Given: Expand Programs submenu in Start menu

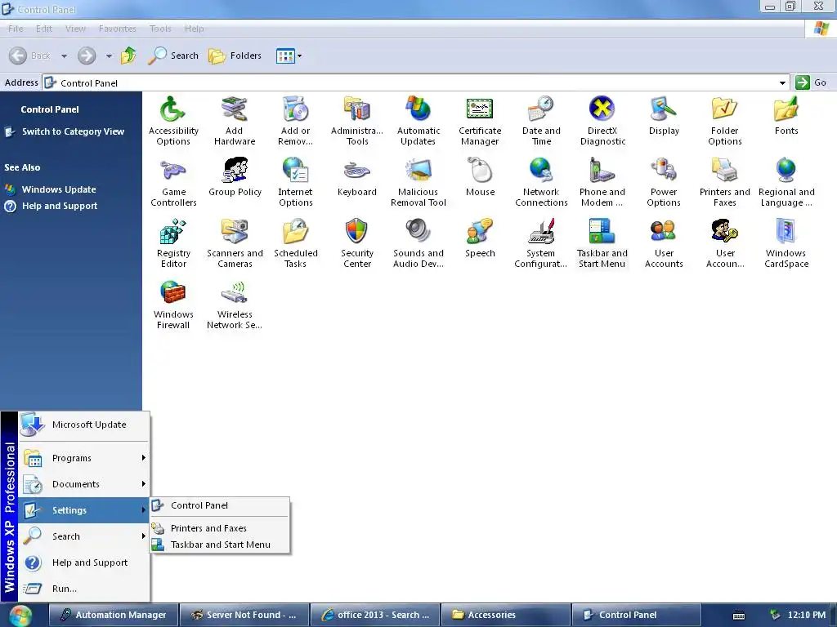Looking at the screenshot, I should pos(84,458).
